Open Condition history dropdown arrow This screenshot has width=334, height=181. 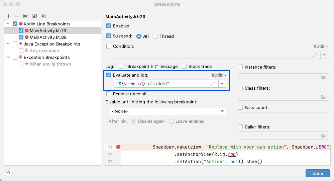click(324, 55)
